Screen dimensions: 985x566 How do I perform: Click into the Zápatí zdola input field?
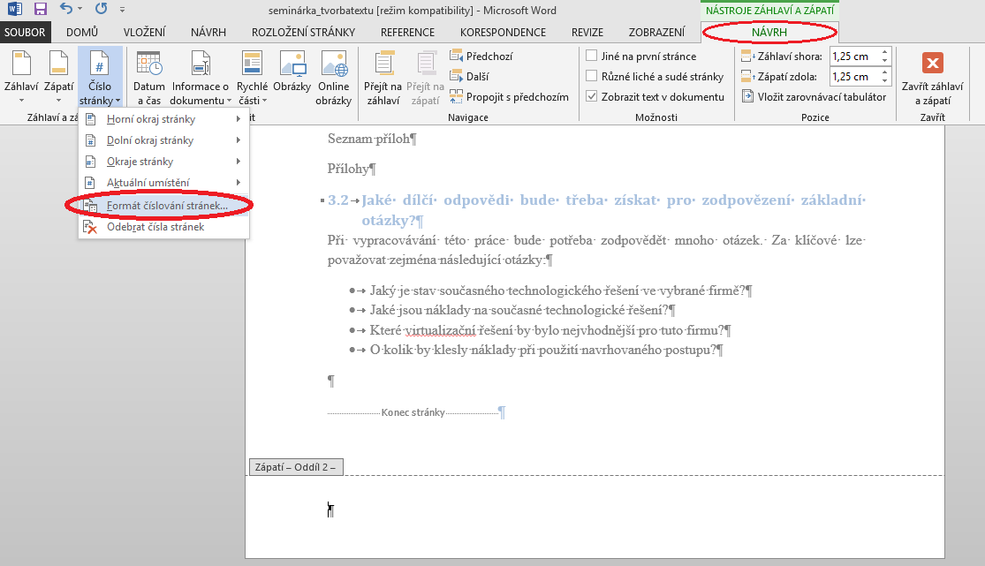tap(852, 77)
